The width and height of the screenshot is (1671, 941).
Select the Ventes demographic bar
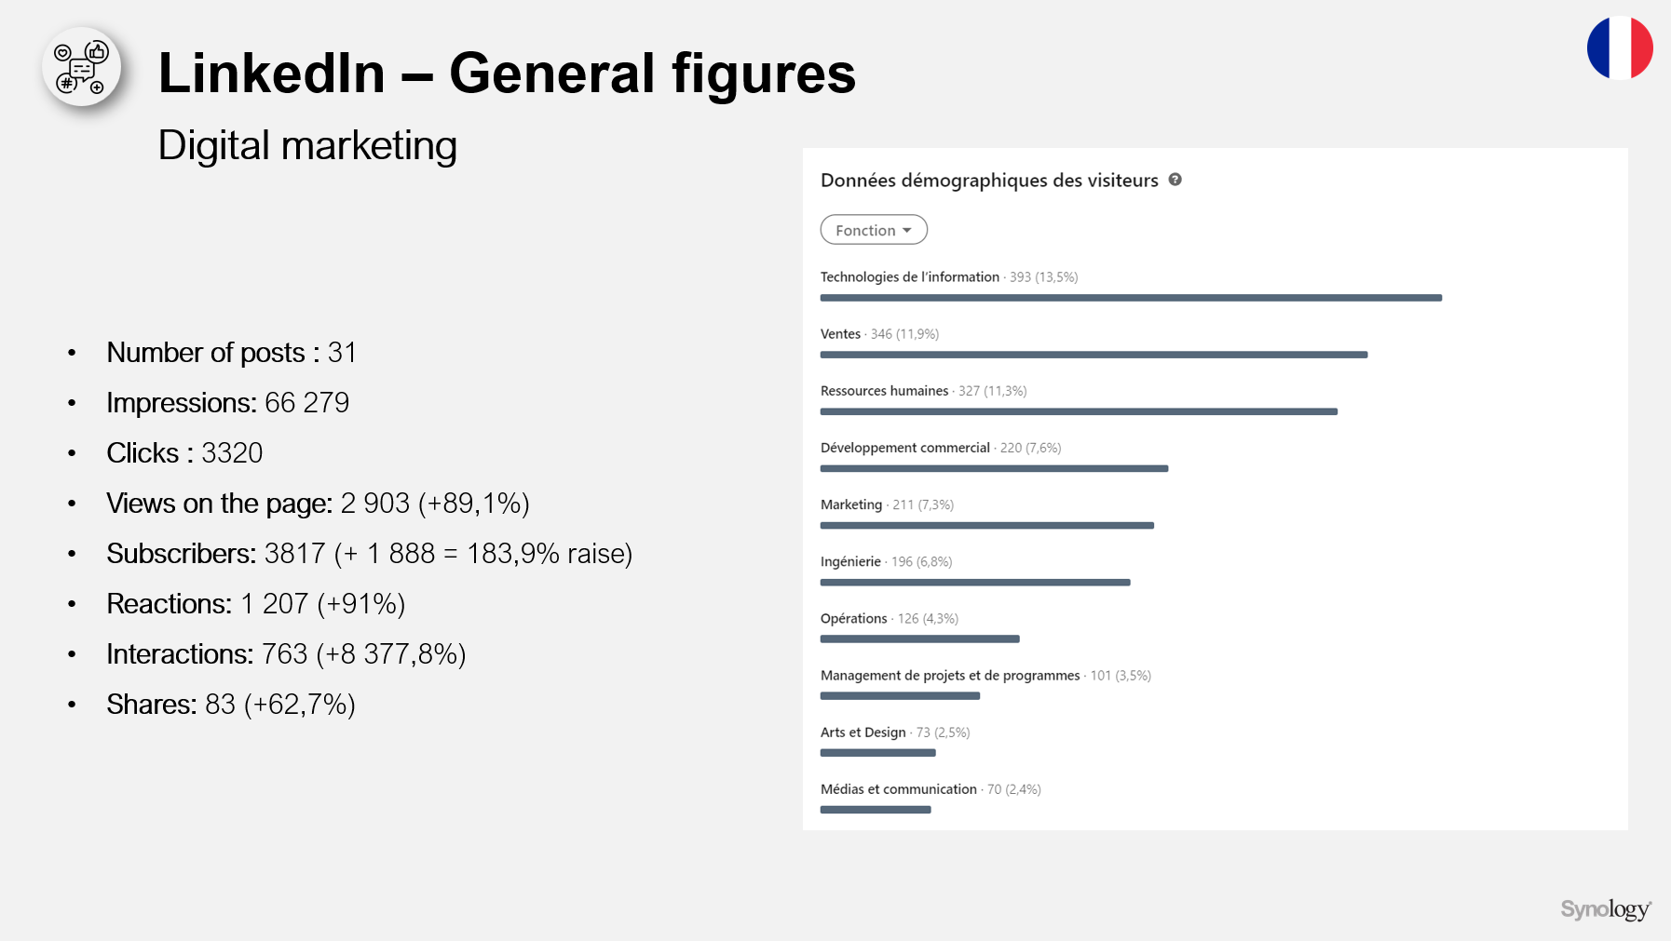click(1094, 355)
